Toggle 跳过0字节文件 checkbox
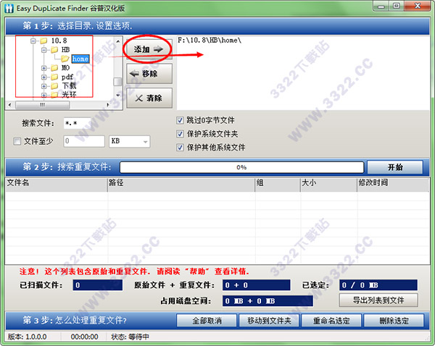 pyautogui.click(x=180, y=120)
